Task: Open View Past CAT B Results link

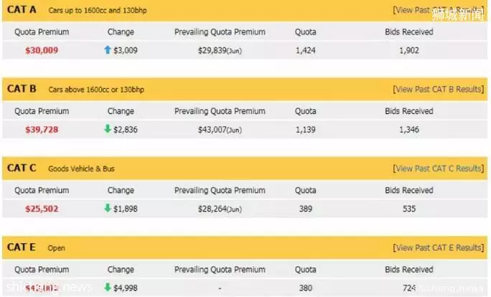Action: tap(439, 89)
